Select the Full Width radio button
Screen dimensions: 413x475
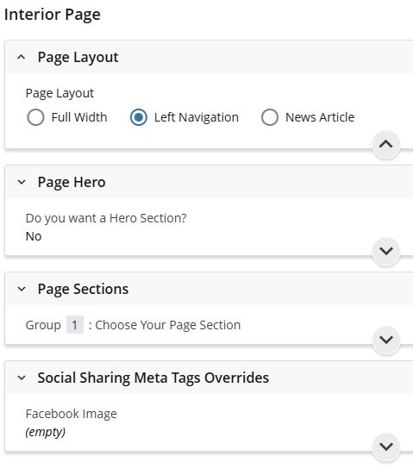pyautogui.click(x=35, y=117)
